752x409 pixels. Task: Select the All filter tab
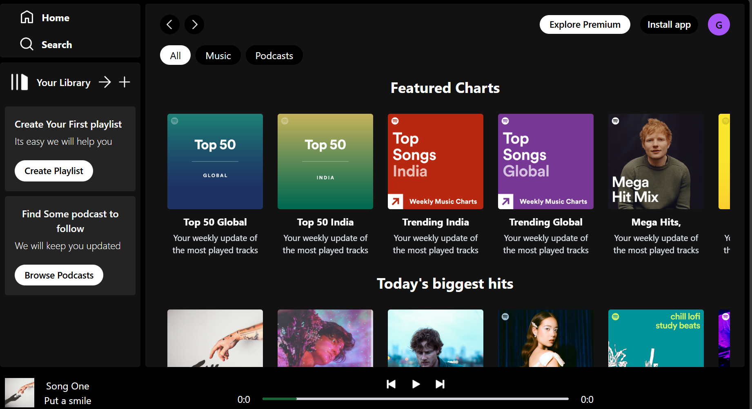tap(175, 55)
